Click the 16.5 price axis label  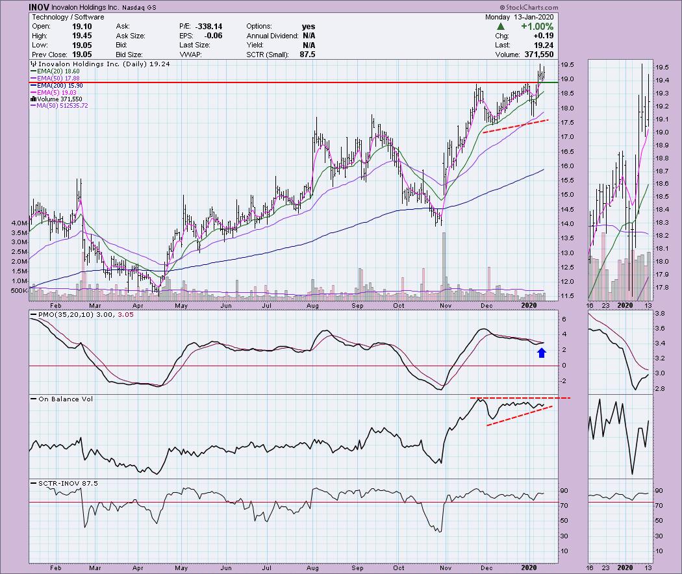567,151
